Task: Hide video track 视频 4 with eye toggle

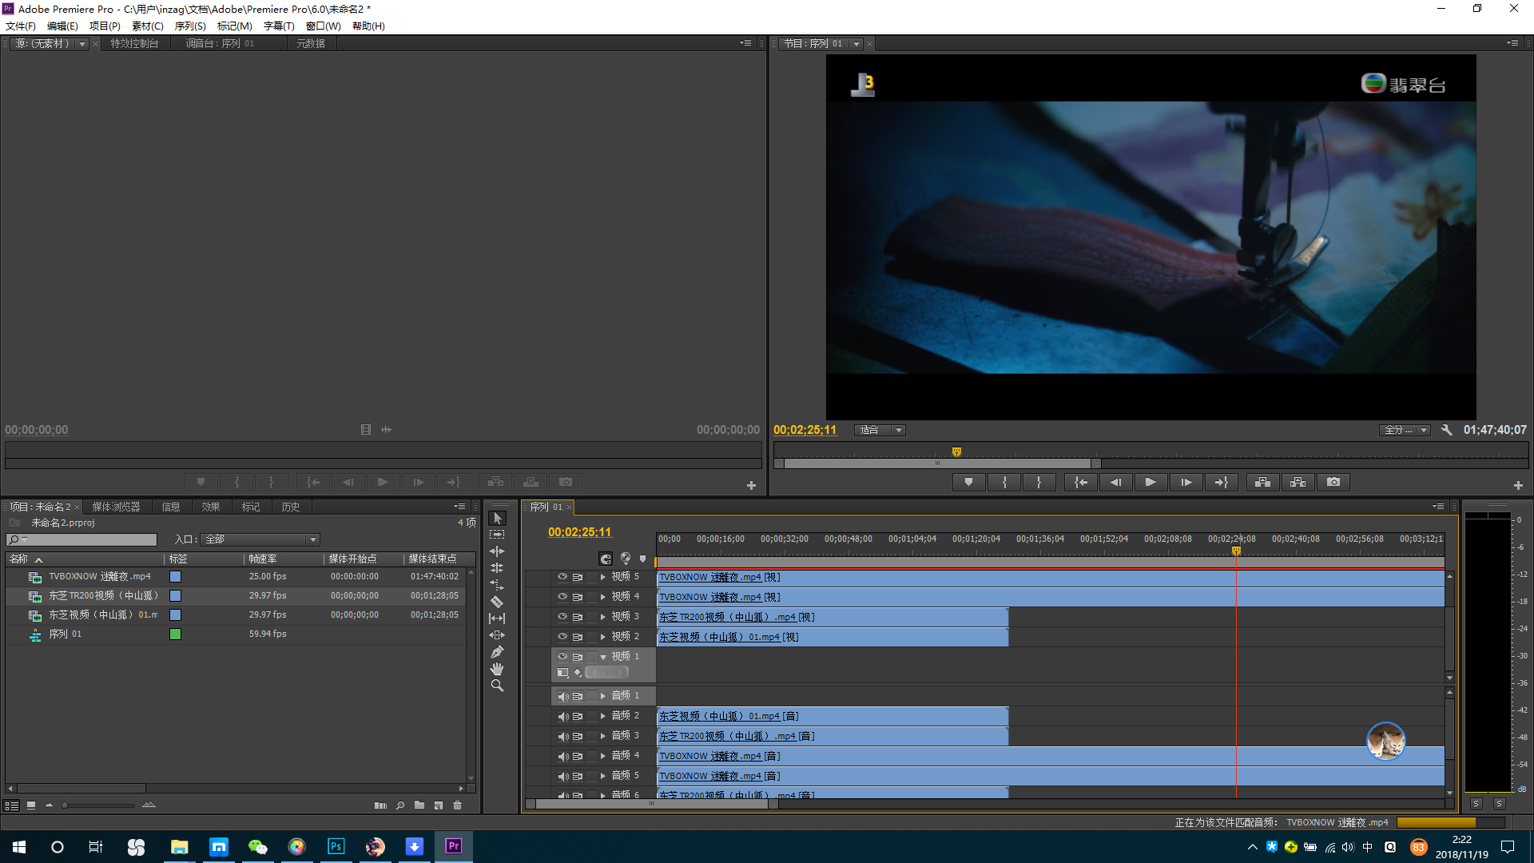Action: pyautogui.click(x=562, y=596)
